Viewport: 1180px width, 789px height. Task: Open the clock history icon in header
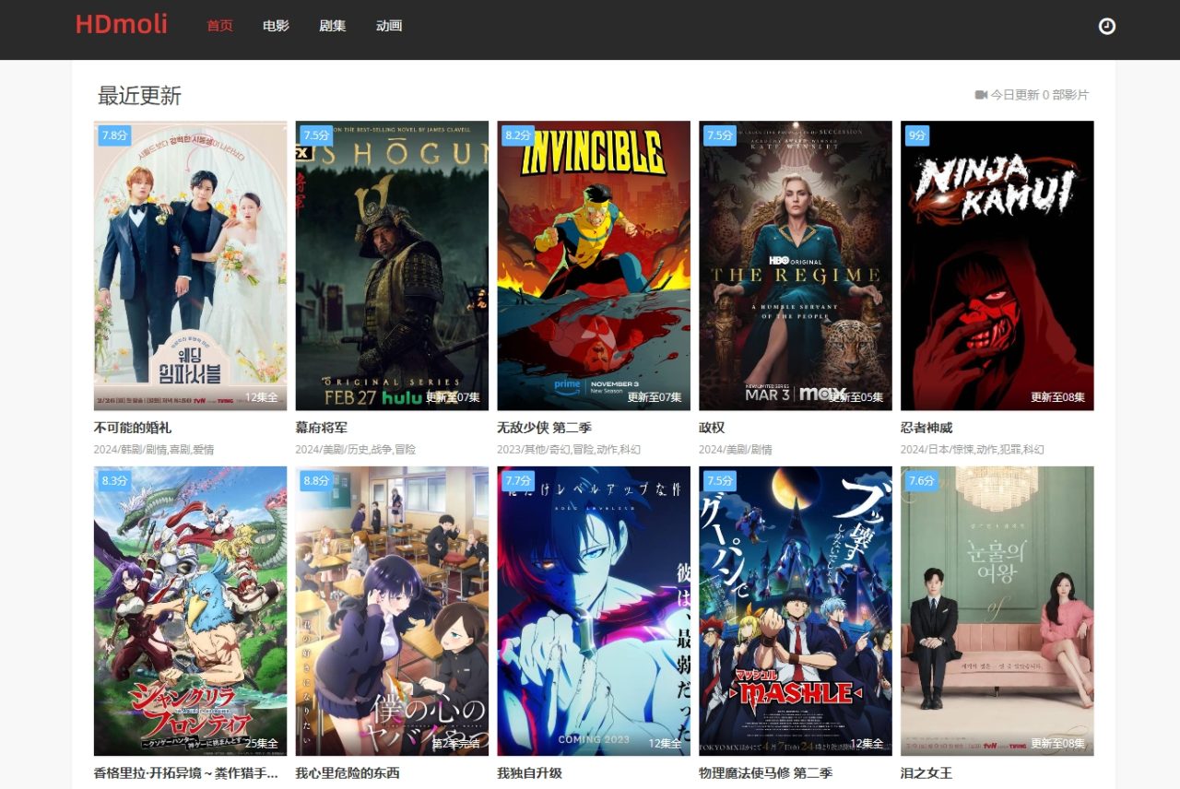(x=1107, y=27)
